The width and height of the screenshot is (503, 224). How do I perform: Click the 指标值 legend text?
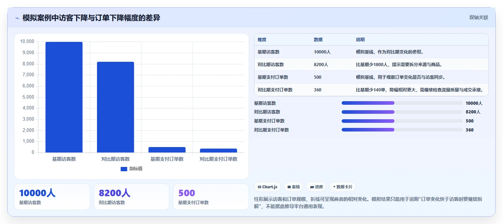click(x=136, y=169)
